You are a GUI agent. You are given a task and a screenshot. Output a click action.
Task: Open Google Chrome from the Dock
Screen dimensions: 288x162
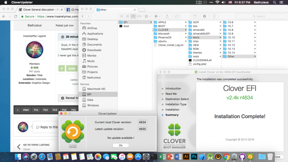pyautogui.click(x=226, y=157)
